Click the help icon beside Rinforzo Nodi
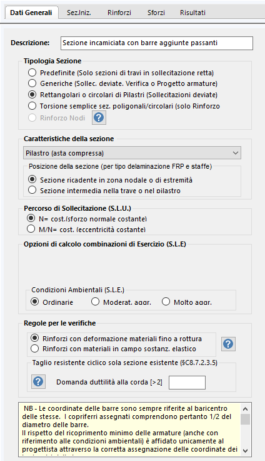 (99, 118)
